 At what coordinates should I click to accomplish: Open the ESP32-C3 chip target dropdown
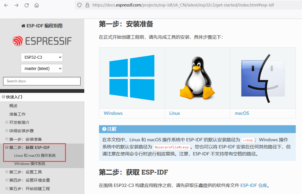tap(42, 57)
